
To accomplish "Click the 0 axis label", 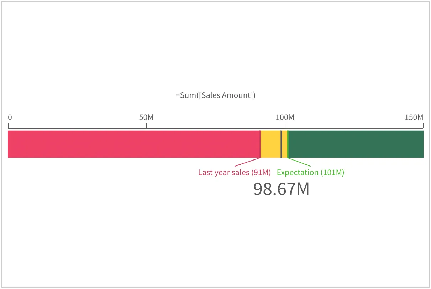I will click(10, 117).
